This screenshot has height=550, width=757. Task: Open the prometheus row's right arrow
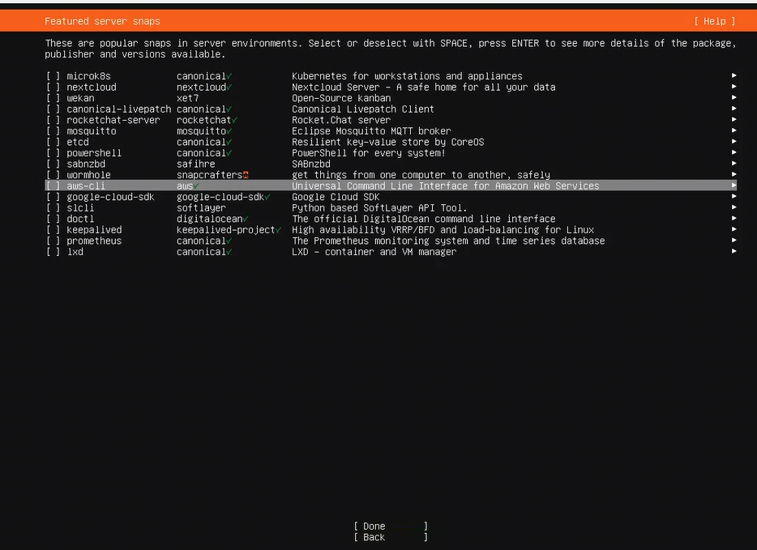(x=733, y=241)
